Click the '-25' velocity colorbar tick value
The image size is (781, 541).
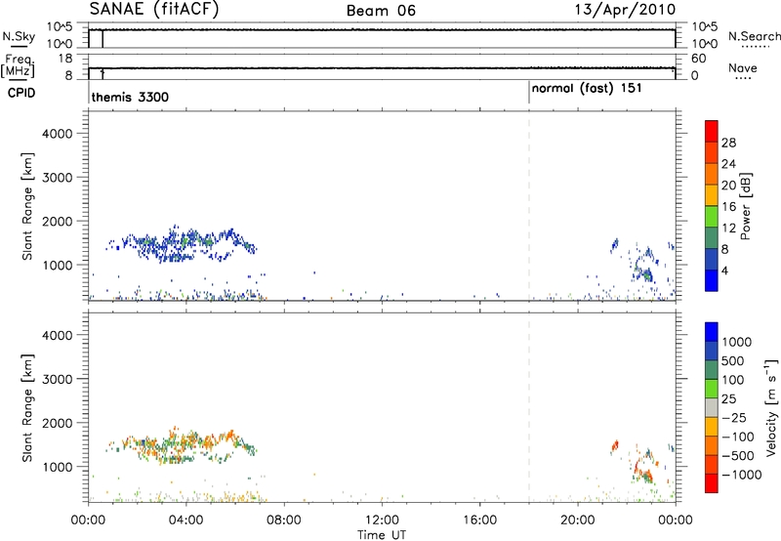(x=735, y=418)
